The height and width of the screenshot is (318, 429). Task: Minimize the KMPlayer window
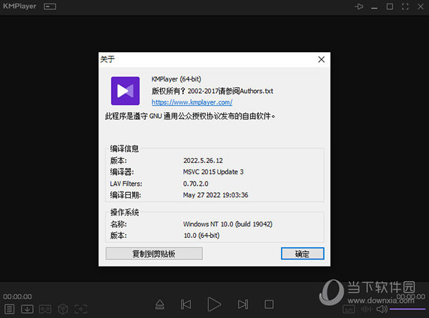pos(374,7)
